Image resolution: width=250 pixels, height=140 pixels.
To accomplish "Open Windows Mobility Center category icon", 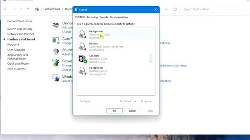I will click(x=56, y=78).
